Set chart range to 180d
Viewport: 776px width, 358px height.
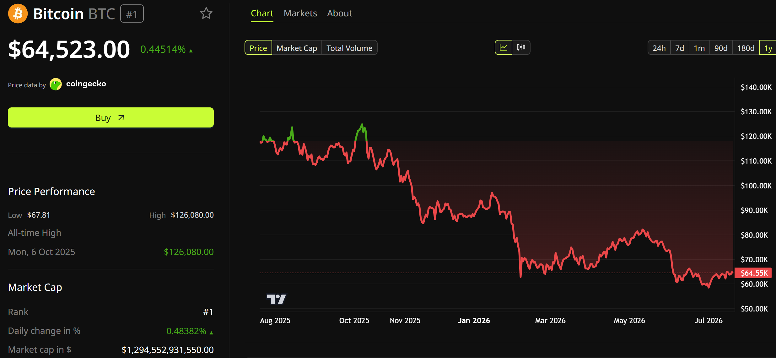click(746, 48)
